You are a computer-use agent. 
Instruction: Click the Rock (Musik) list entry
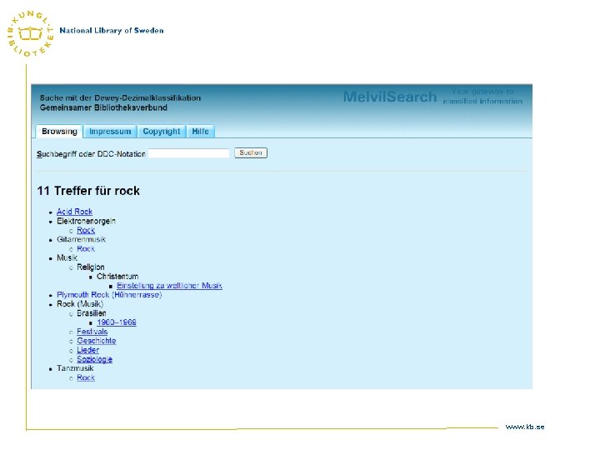(x=80, y=304)
